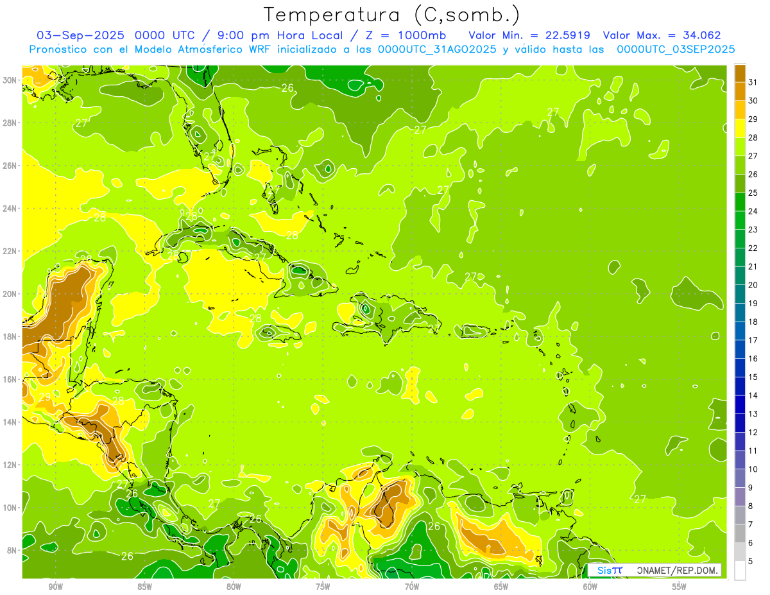The height and width of the screenshot is (595, 770).
Task: Select the '0000UTC_31AGO2025' initialization timestamp
Action: [437, 49]
